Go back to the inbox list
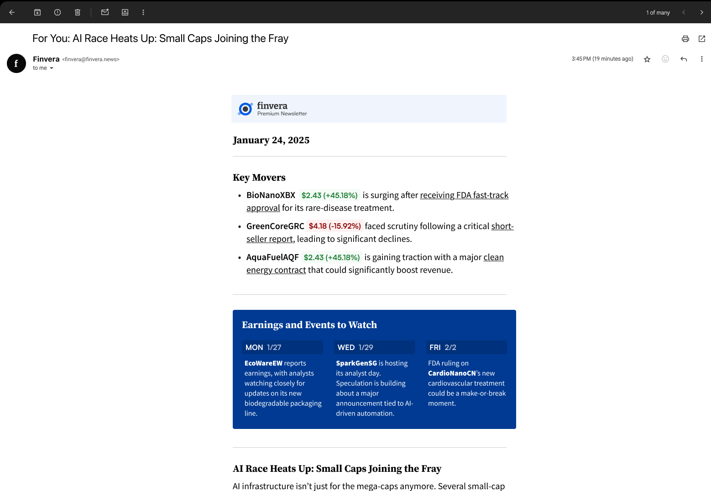 click(x=12, y=12)
